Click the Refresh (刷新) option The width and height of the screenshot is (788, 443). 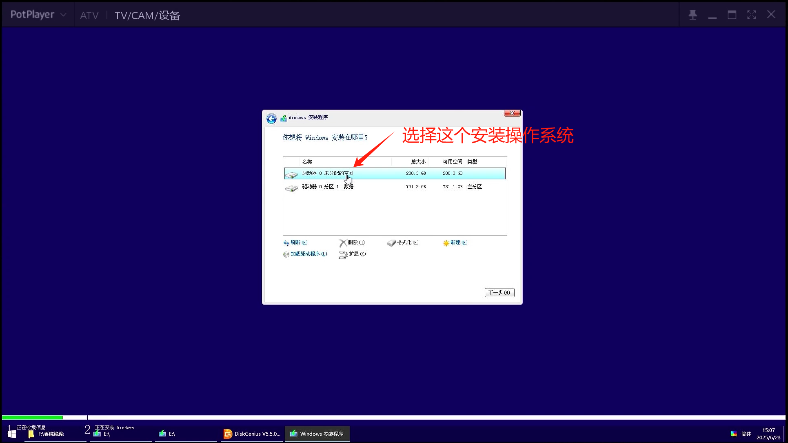click(x=295, y=242)
